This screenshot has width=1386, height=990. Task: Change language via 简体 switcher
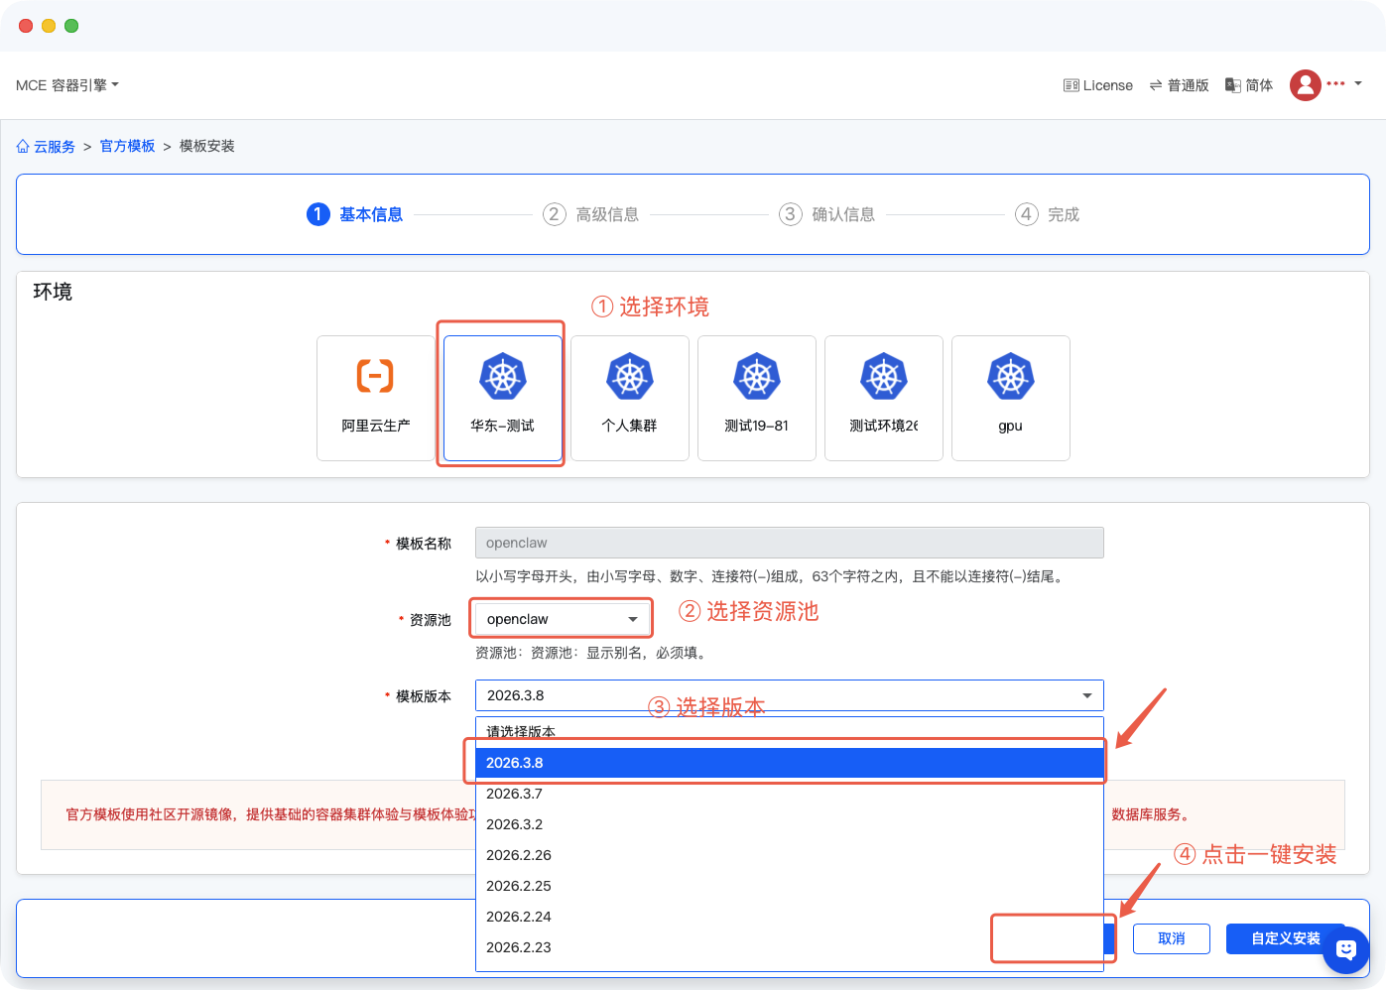(x=1249, y=85)
